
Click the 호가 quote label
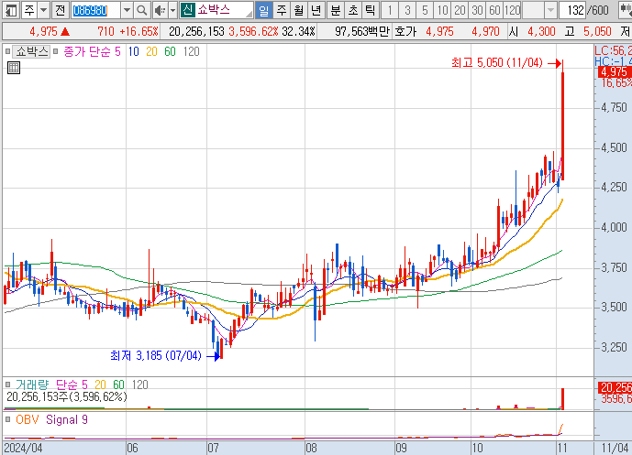coord(406,31)
